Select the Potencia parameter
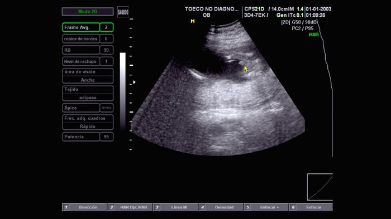The image size is (391, 219). click(x=81, y=137)
